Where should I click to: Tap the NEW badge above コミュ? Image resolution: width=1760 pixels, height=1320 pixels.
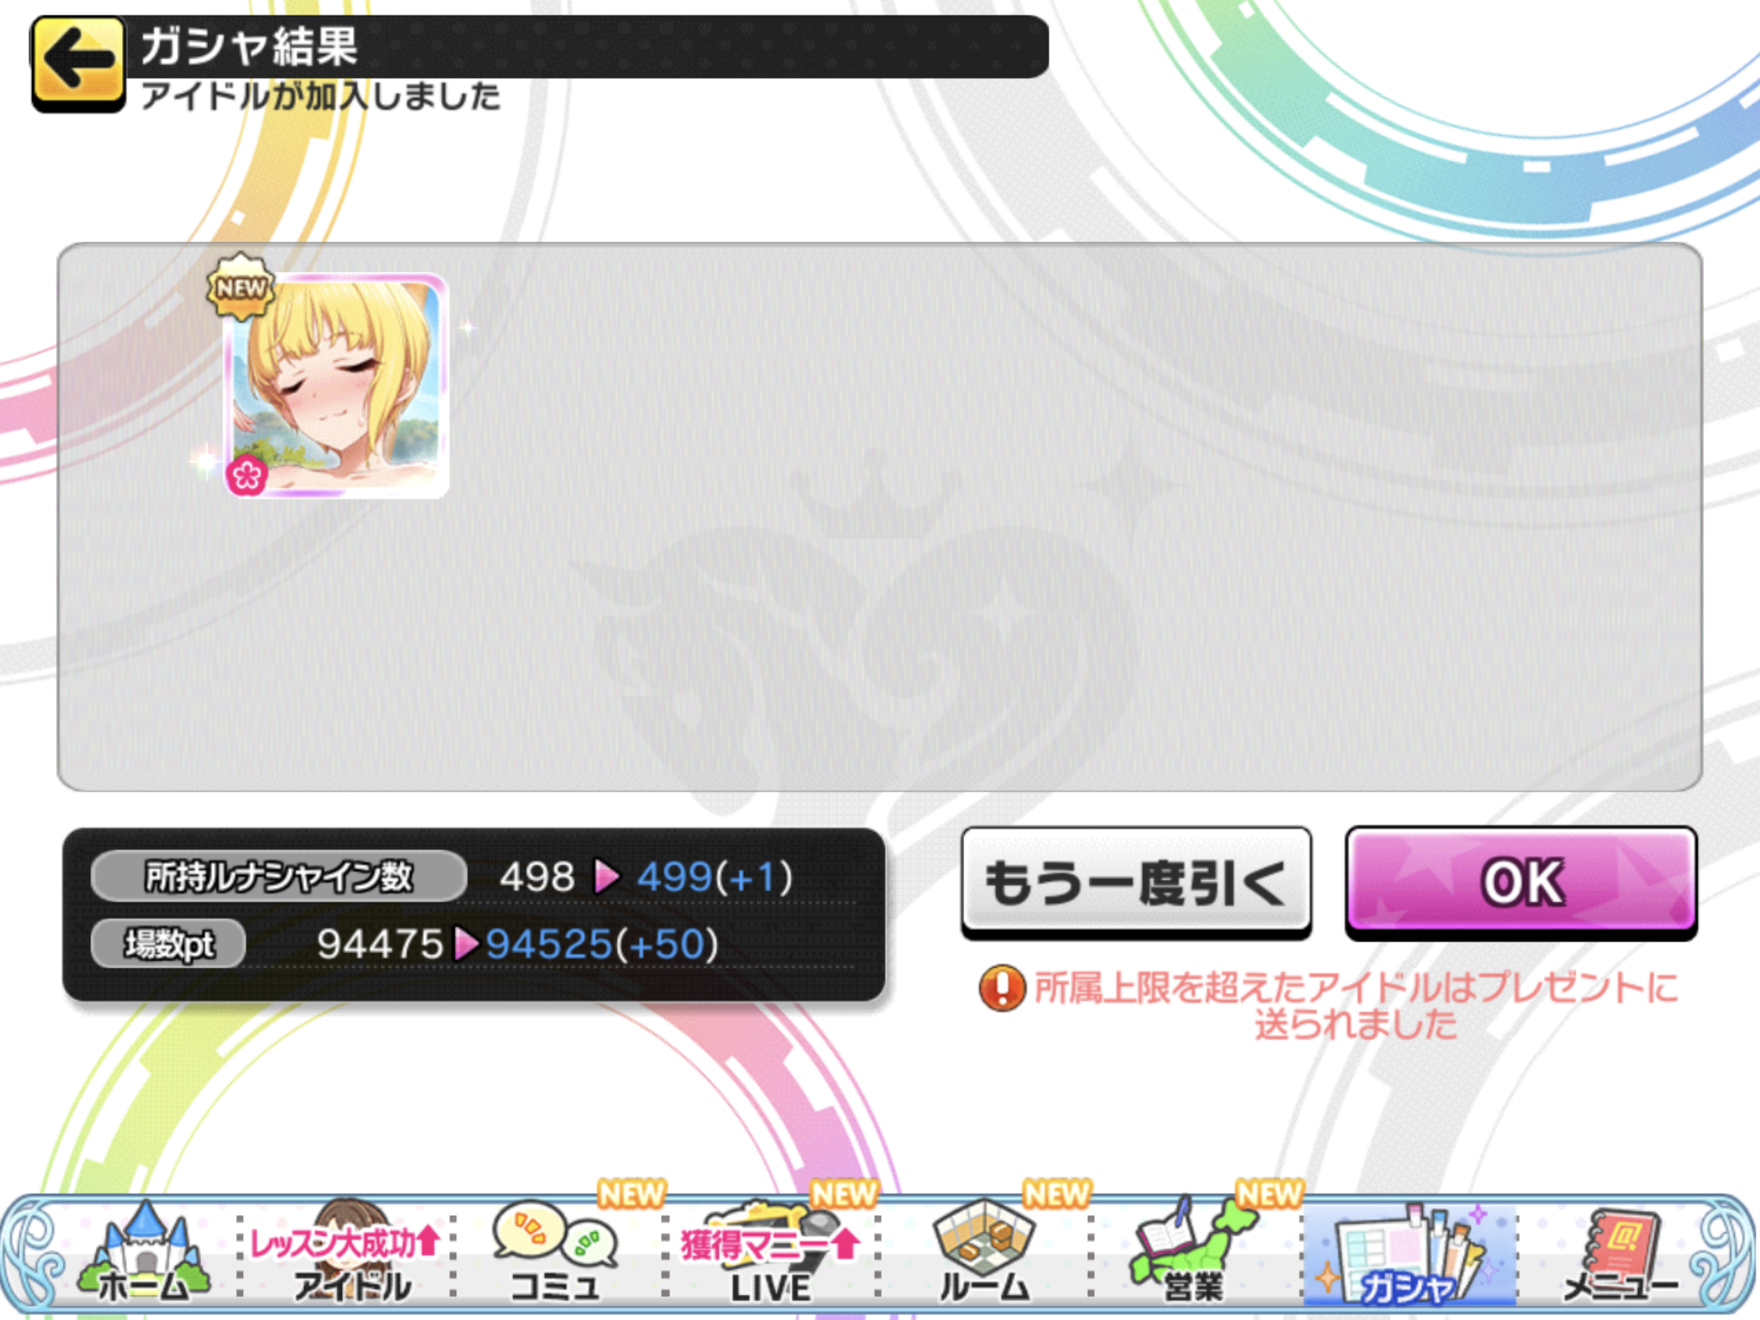coord(632,1194)
